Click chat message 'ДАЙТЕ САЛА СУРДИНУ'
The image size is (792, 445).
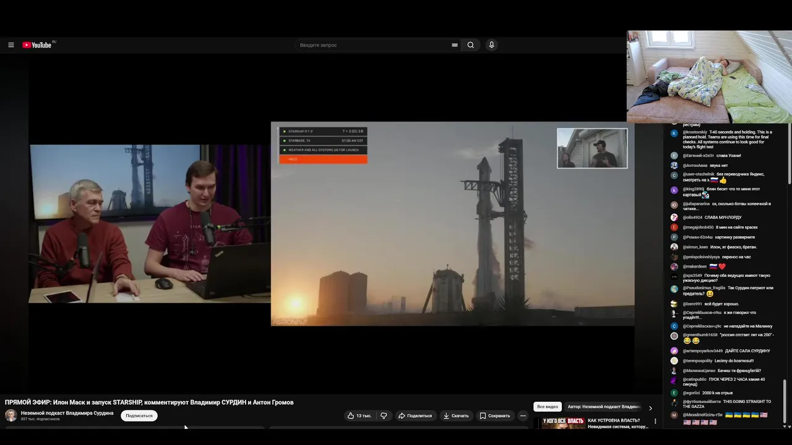(x=747, y=351)
